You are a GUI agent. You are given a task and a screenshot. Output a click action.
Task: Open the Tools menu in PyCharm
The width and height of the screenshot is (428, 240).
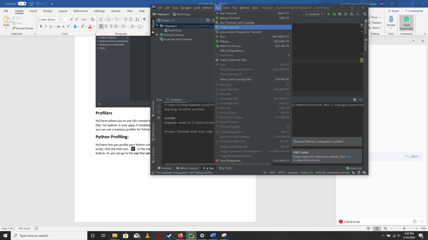click(x=226, y=8)
